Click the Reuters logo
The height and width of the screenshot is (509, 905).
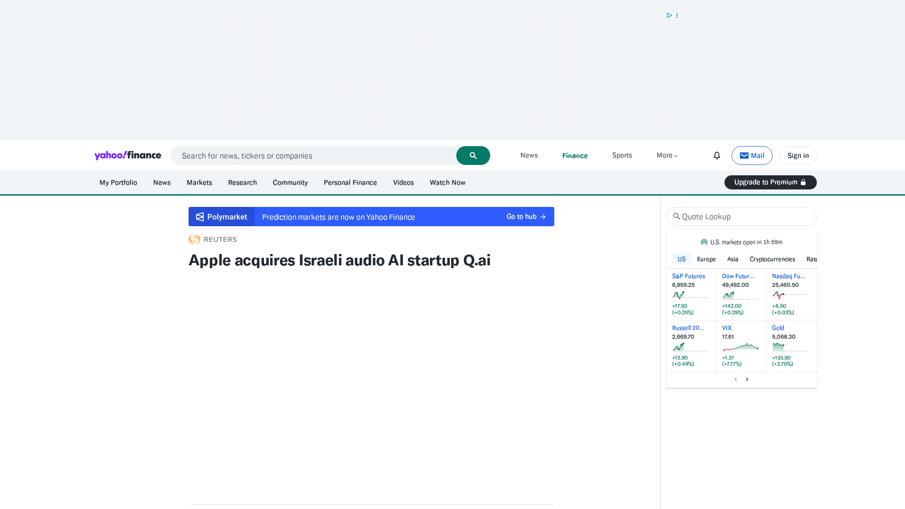tap(213, 239)
